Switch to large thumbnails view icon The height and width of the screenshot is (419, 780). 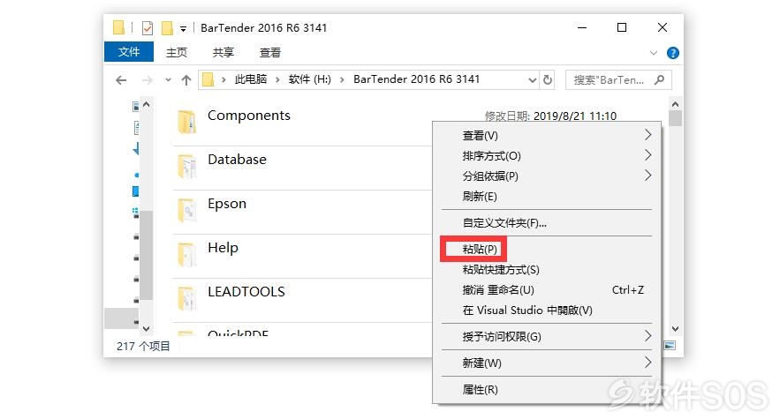click(670, 346)
